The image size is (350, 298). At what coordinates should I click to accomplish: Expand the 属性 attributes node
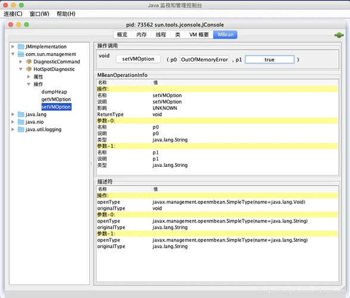(x=29, y=77)
